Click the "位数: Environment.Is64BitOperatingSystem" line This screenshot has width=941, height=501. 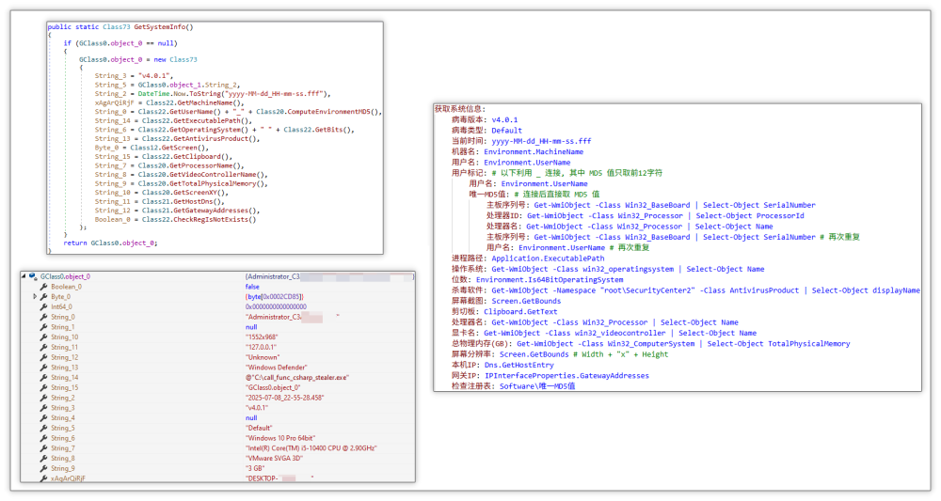(537, 280)
